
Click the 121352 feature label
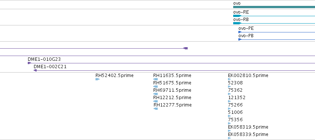[237, 98]
